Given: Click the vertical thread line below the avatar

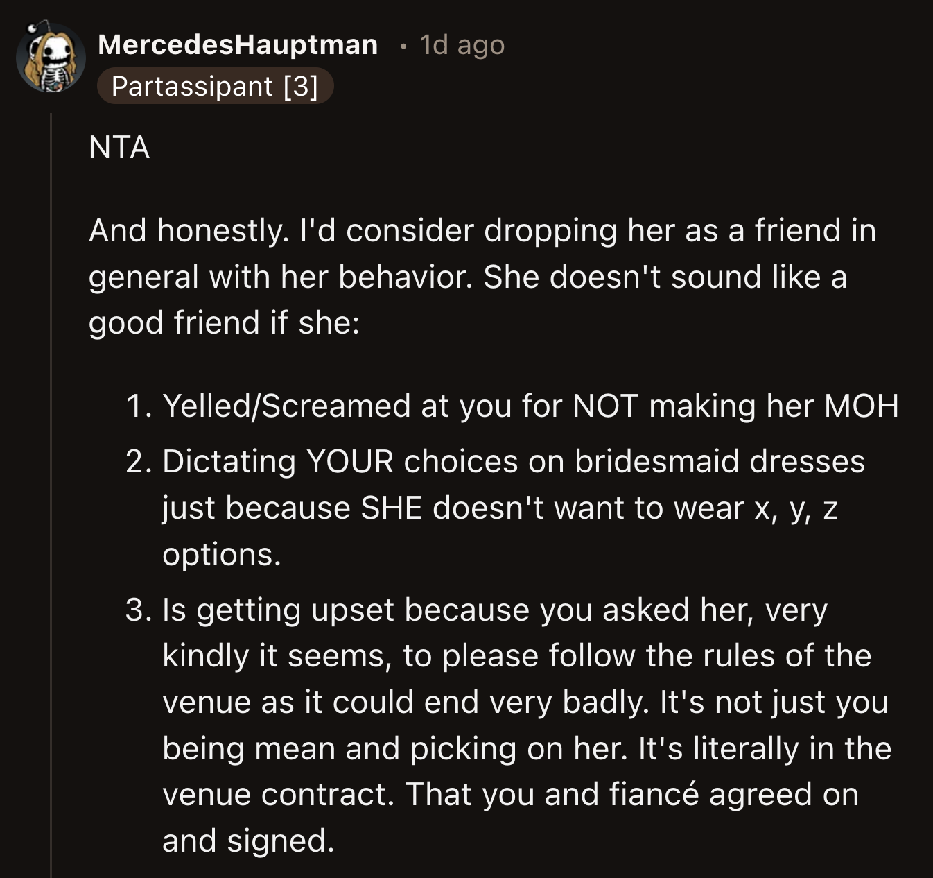Looking at the screenshot, I should 53,485.
